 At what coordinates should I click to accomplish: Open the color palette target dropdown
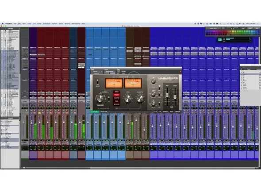click(213, 28)
